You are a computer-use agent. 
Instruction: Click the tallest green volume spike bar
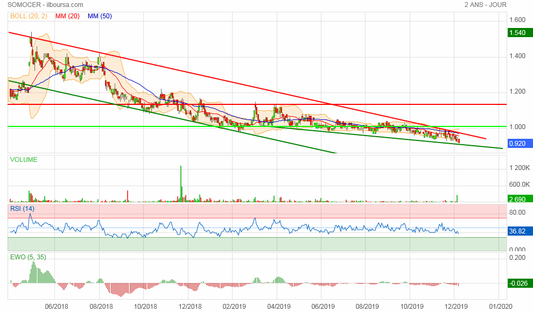pos(181,183)
